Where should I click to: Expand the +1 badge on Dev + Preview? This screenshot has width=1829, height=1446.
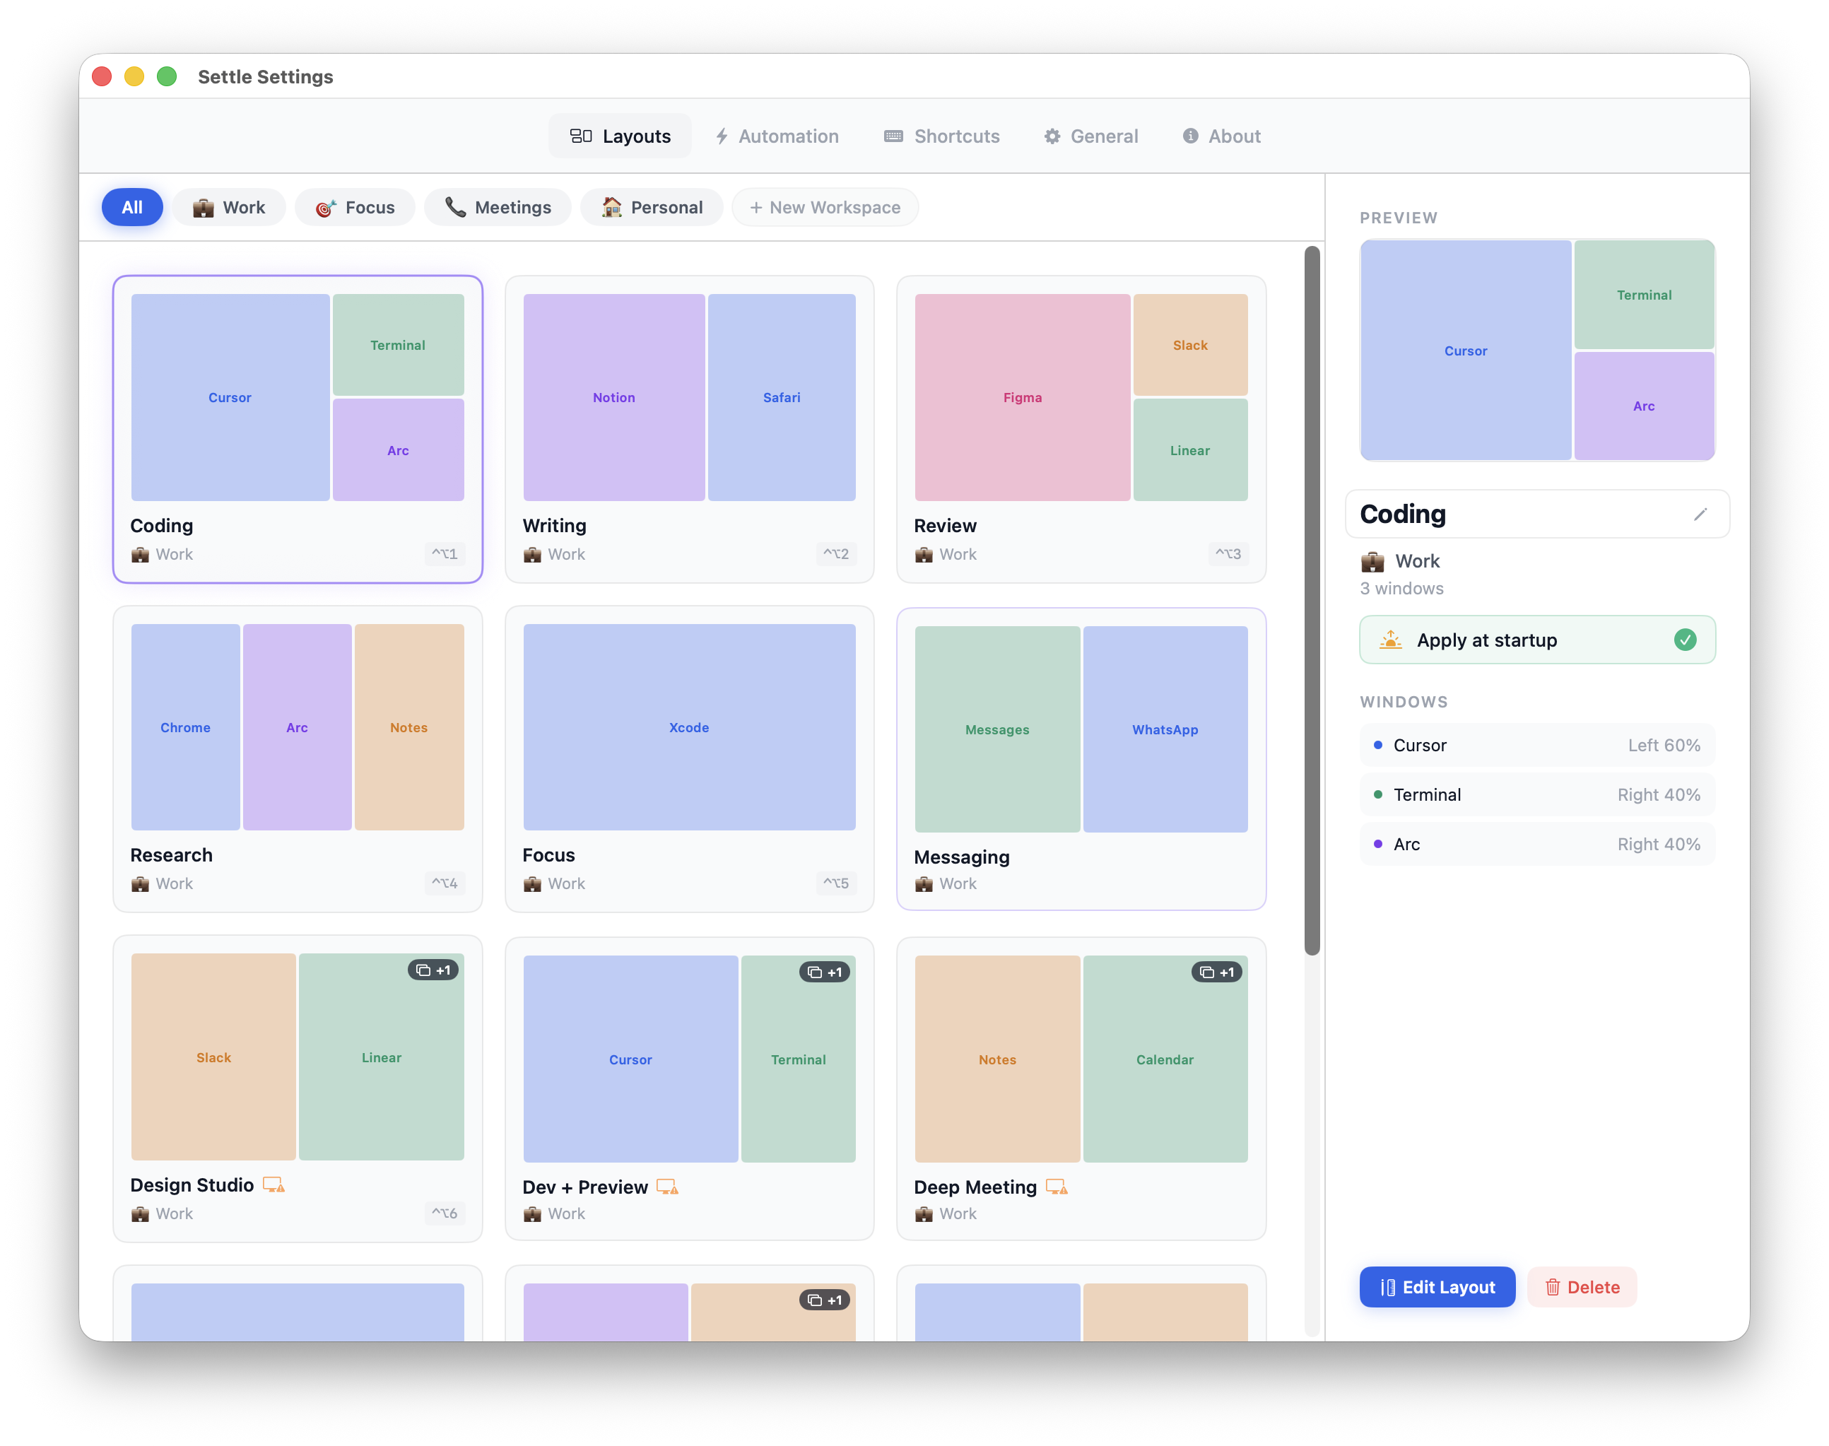tap(823, 972)
